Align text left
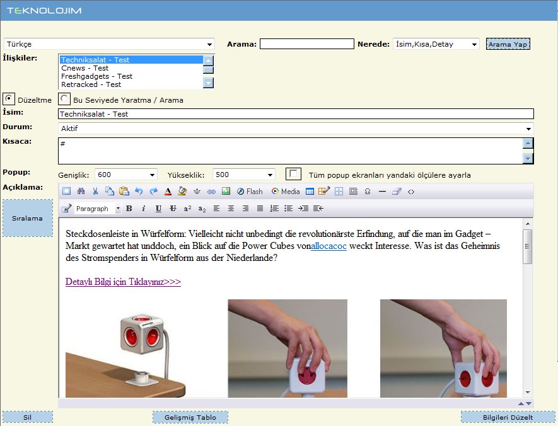 click(216, 209)
